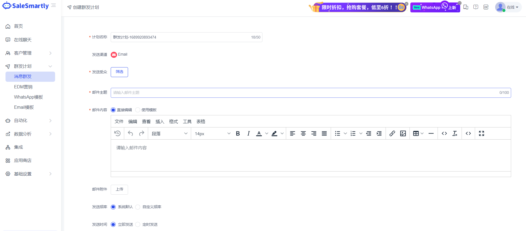This screenshot has width=526, height=231.
Task: Click the 筛选 audience filter button
Action: [119, 72]
